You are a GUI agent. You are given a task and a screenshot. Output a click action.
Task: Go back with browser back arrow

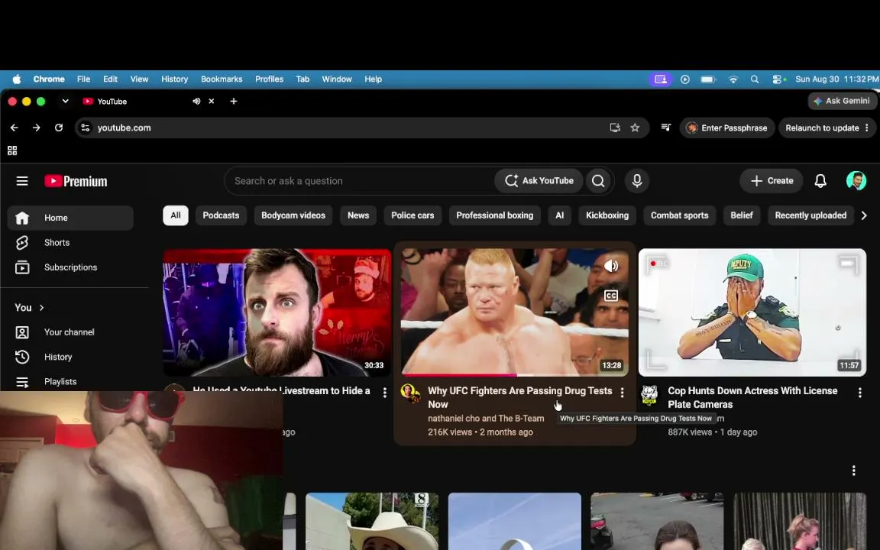tap(14, 128)
